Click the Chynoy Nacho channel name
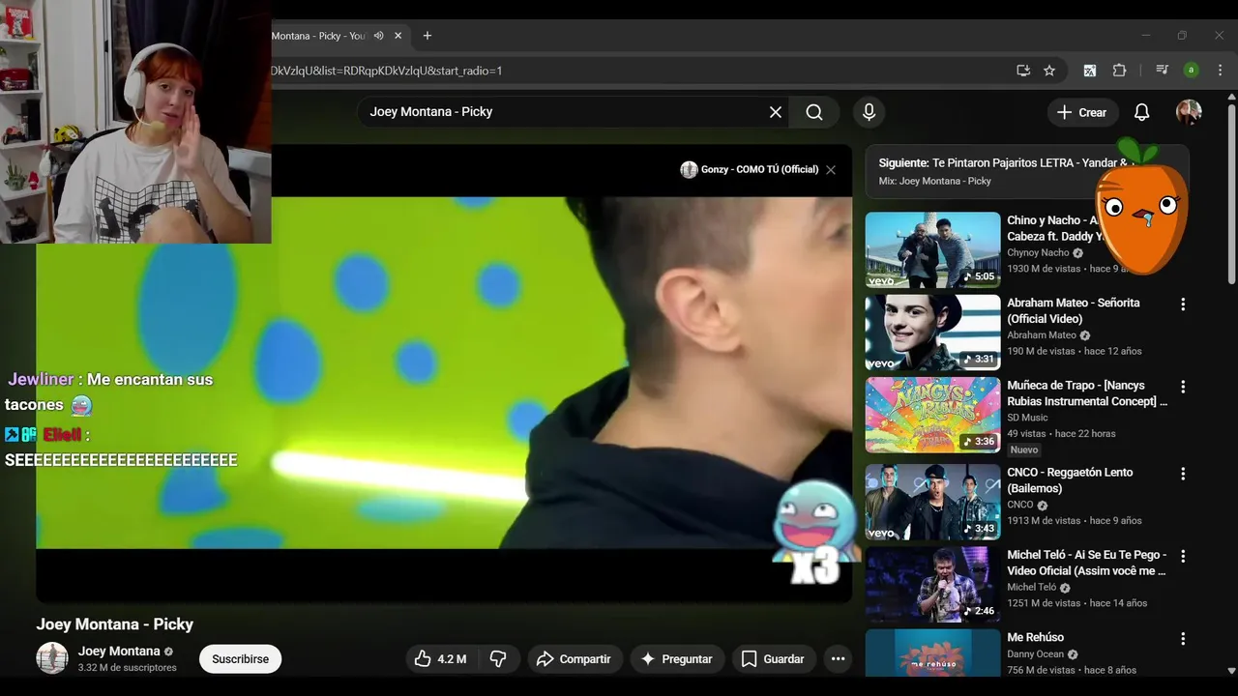This screenshot has width=1238, height=696. [1038, 253]
